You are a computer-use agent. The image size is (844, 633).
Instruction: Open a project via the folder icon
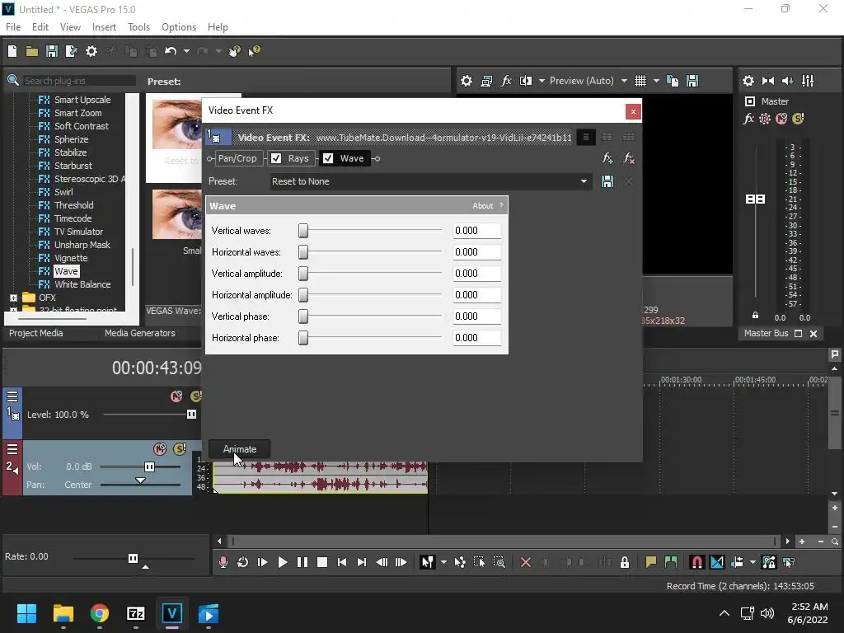click(32, 51)
